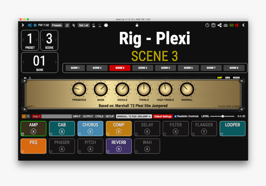Open the amp cabinet icon

(213, 25)
